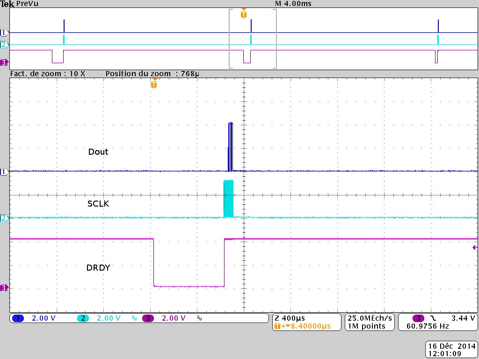479x359 pixels.
Task: Click right bracket of the zoom box in overview
Action: tap(275, 39)
